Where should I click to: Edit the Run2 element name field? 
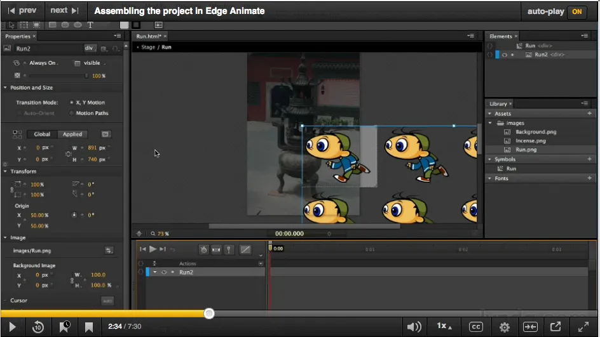coord(48,48)
